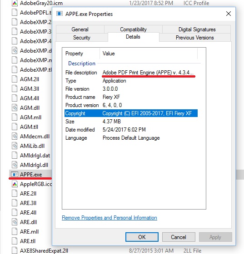Select the Type property row
244x254 pixels.
(x=131, y=81)
